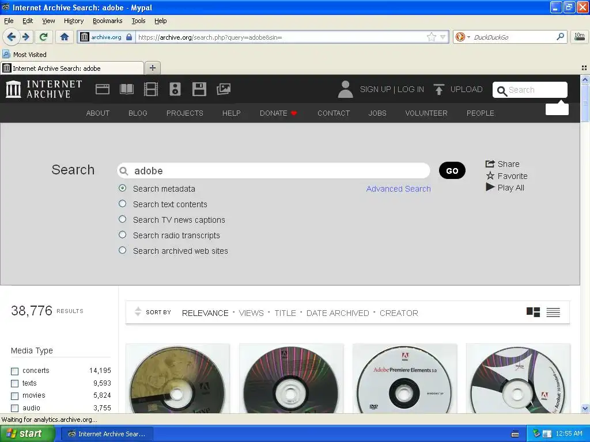
Task: Click the header Search input box
Action: 530,90
